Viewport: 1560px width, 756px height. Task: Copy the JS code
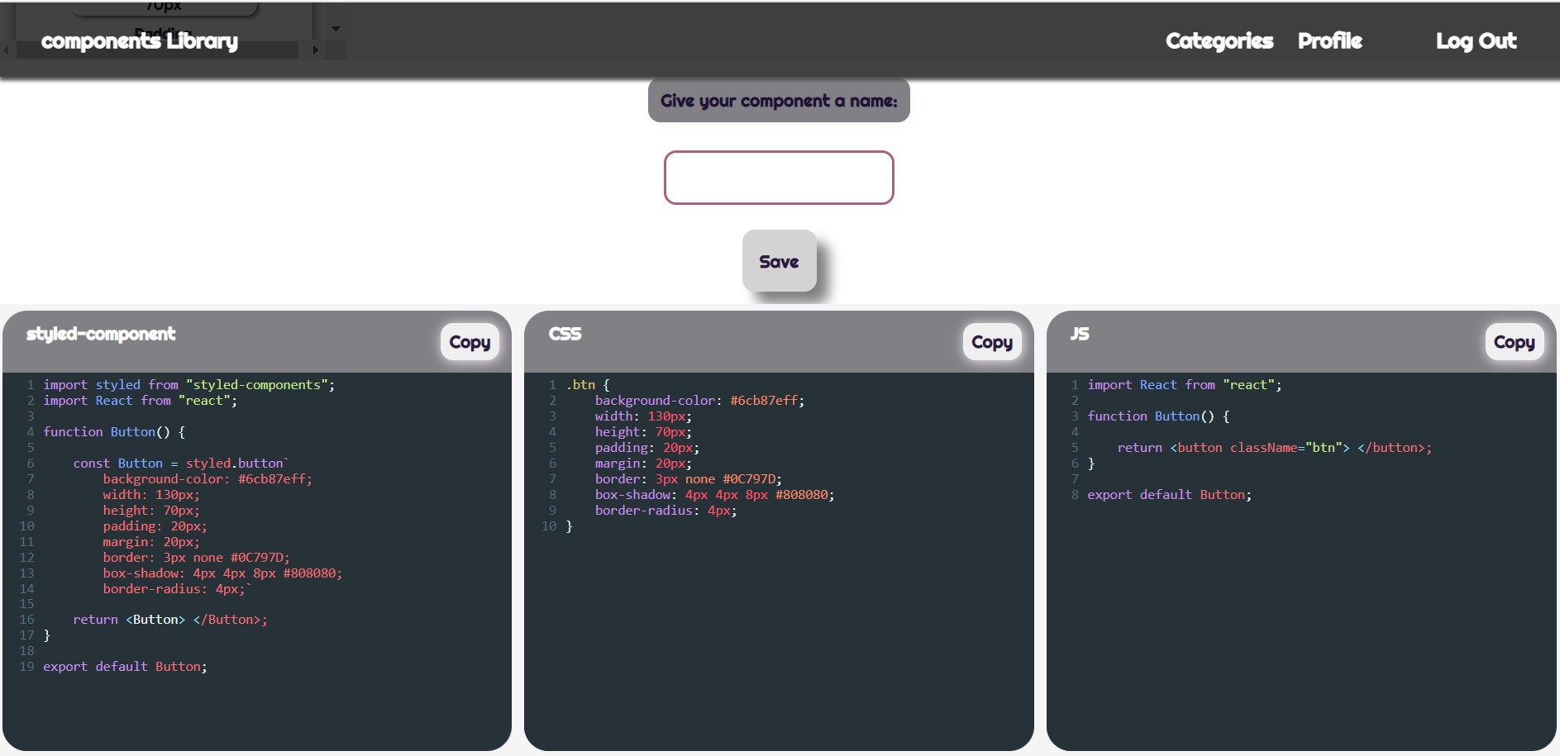coord(1514,342)
